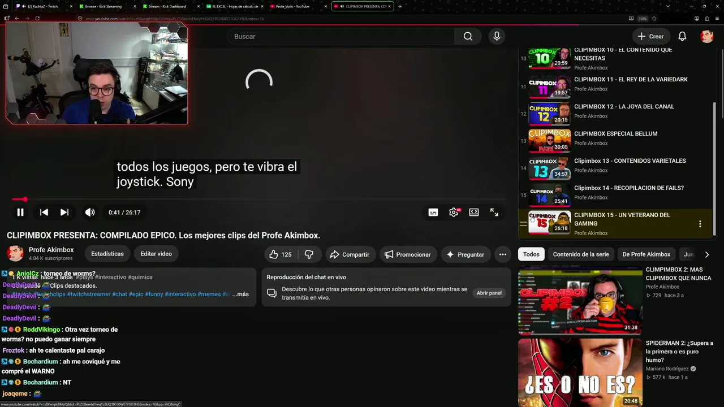Click the #interactivo hashtag in description

coord(110,278)
